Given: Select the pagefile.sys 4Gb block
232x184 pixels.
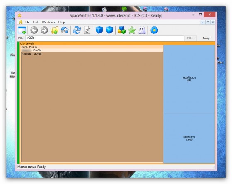Looking at the screenshot, I should click(189, 79).
